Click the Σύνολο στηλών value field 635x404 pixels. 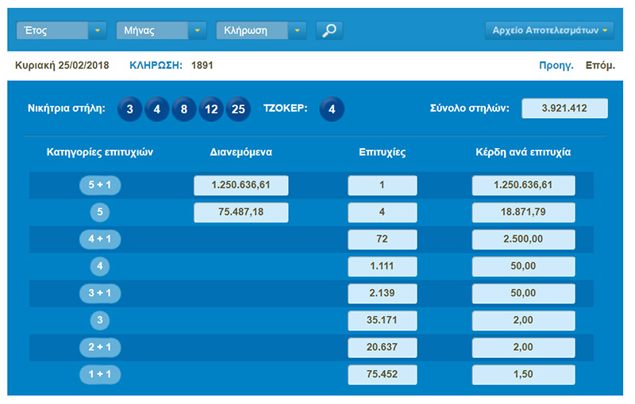[x=564, y=109]
